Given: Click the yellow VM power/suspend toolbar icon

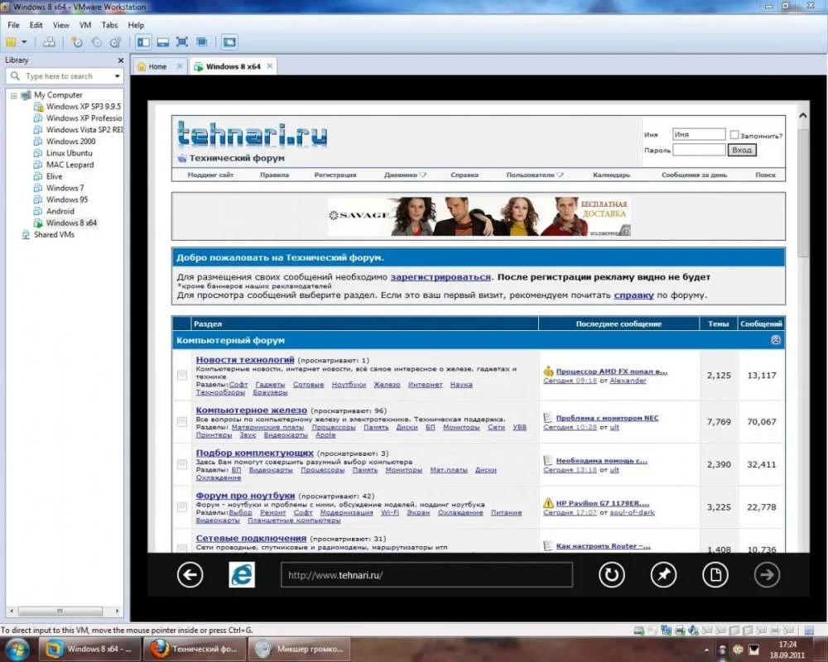Looking at the screenshot, I should coord(11,41).
